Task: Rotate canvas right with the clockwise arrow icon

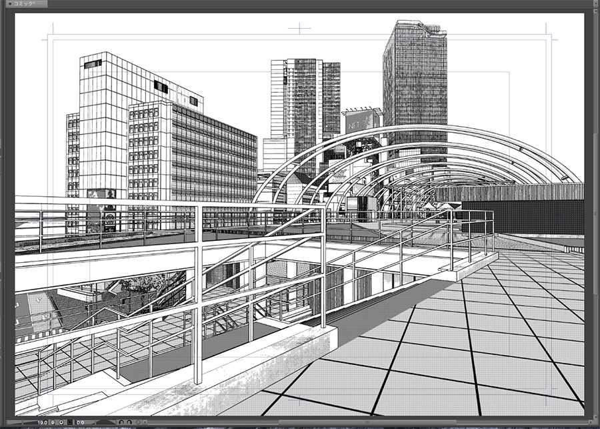Action: tap(129, 422)
